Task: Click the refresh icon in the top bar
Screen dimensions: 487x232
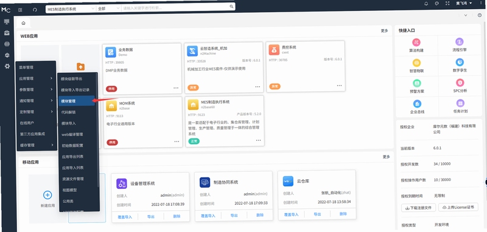Action: (x=35, y=10)
